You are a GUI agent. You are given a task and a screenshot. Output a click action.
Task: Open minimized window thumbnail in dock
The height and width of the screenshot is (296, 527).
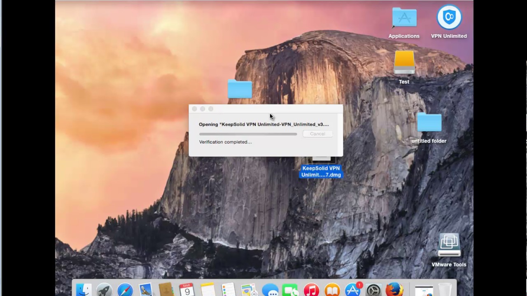[424, 291]
